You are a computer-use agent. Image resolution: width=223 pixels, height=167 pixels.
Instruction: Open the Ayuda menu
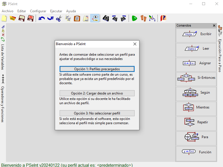(71, 11)
